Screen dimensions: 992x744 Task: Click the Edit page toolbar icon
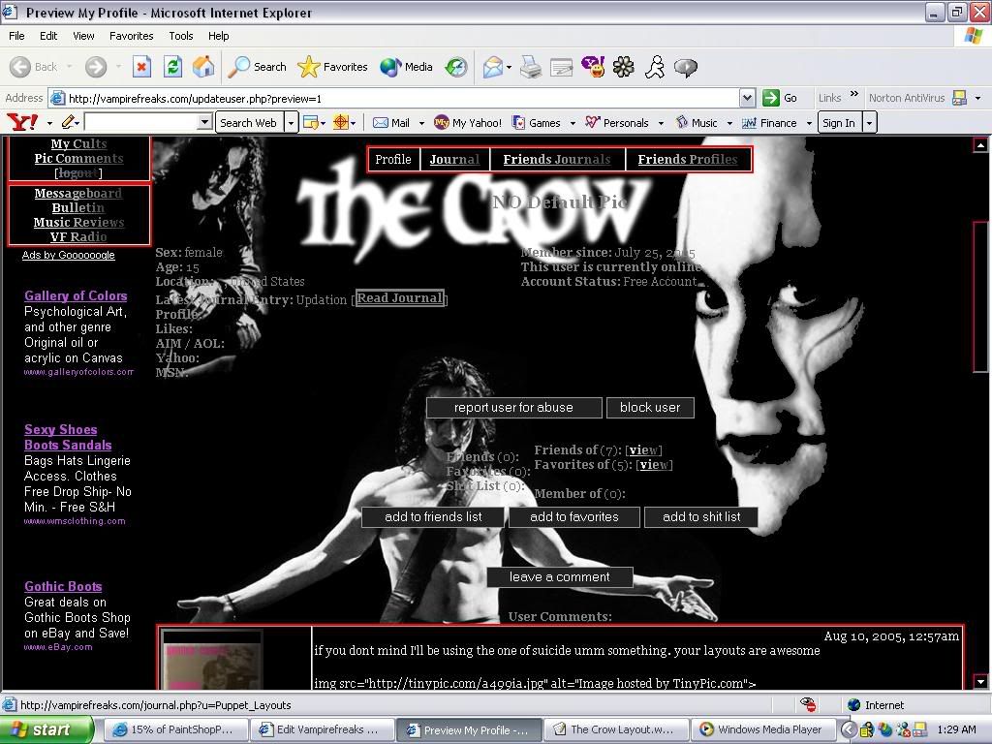pos(561,67)
